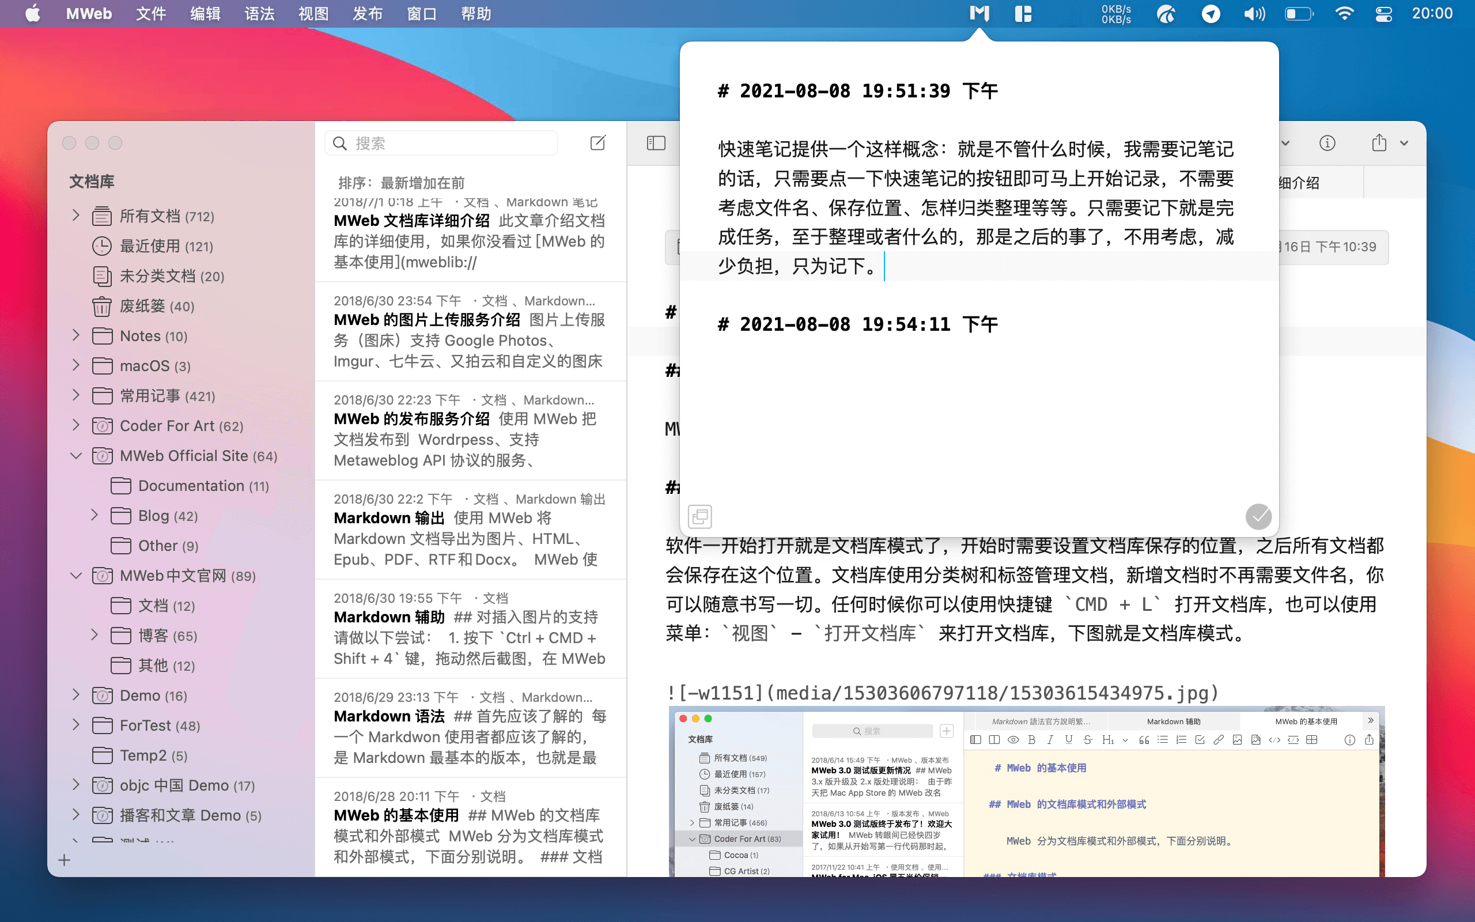Mute sound via the volume menu bar icon
The image size is (1475, 922).
[1254, 13]
